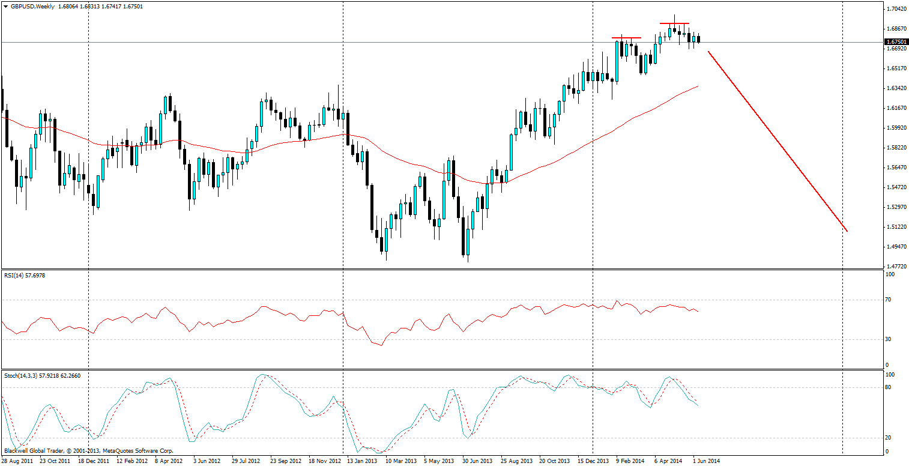Click the 30 Jun 2013 date label

[477, 461]
